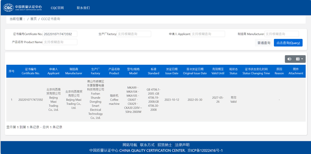Click the Valid Until column header
Screen dimensions: 311x154
pyautogui.click(x=218, y=71)
